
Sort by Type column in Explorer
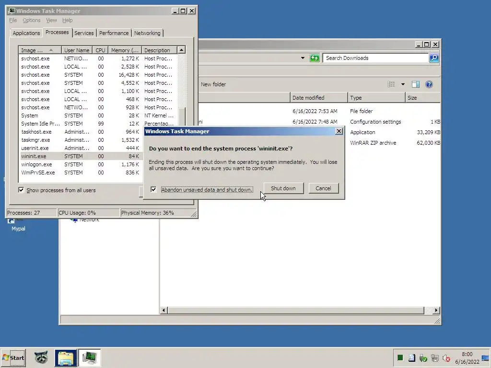click(376, 98)
